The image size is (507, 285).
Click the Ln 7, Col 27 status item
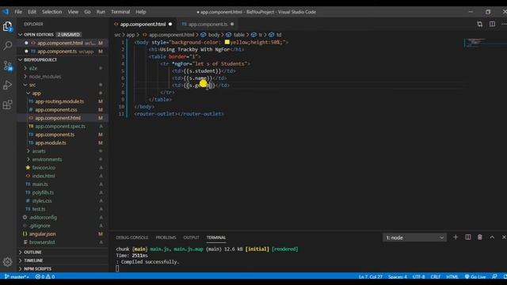tap(370, 277)
